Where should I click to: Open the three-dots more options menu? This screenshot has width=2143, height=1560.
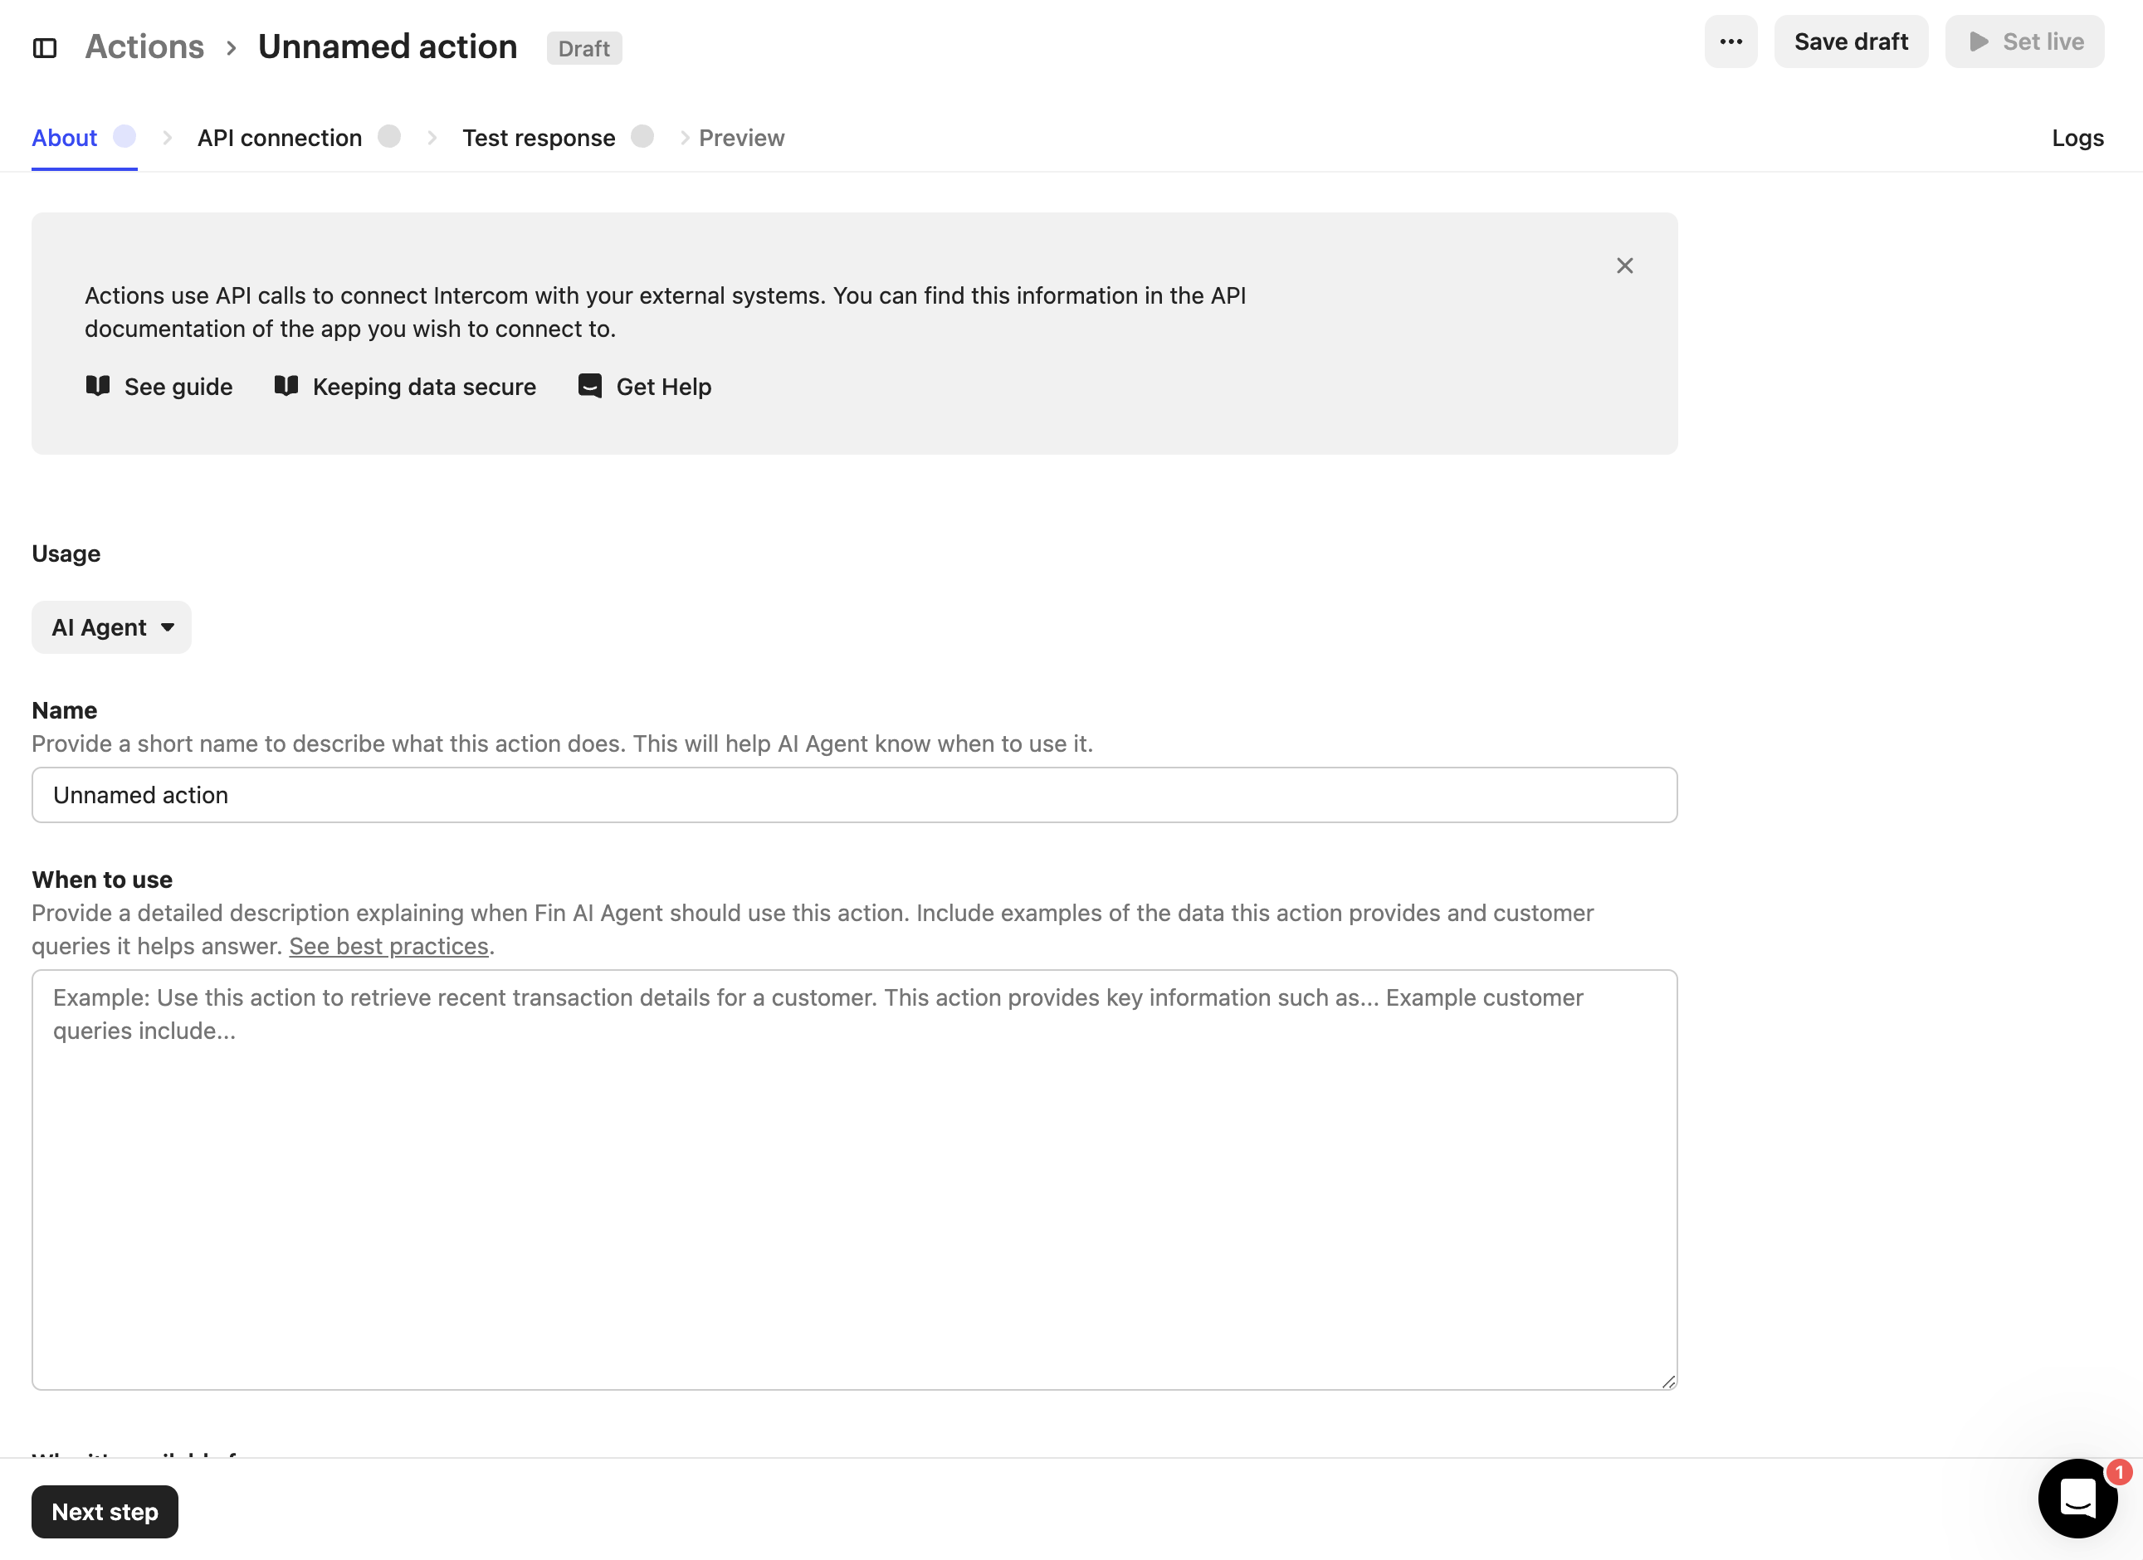(1730, 41)
